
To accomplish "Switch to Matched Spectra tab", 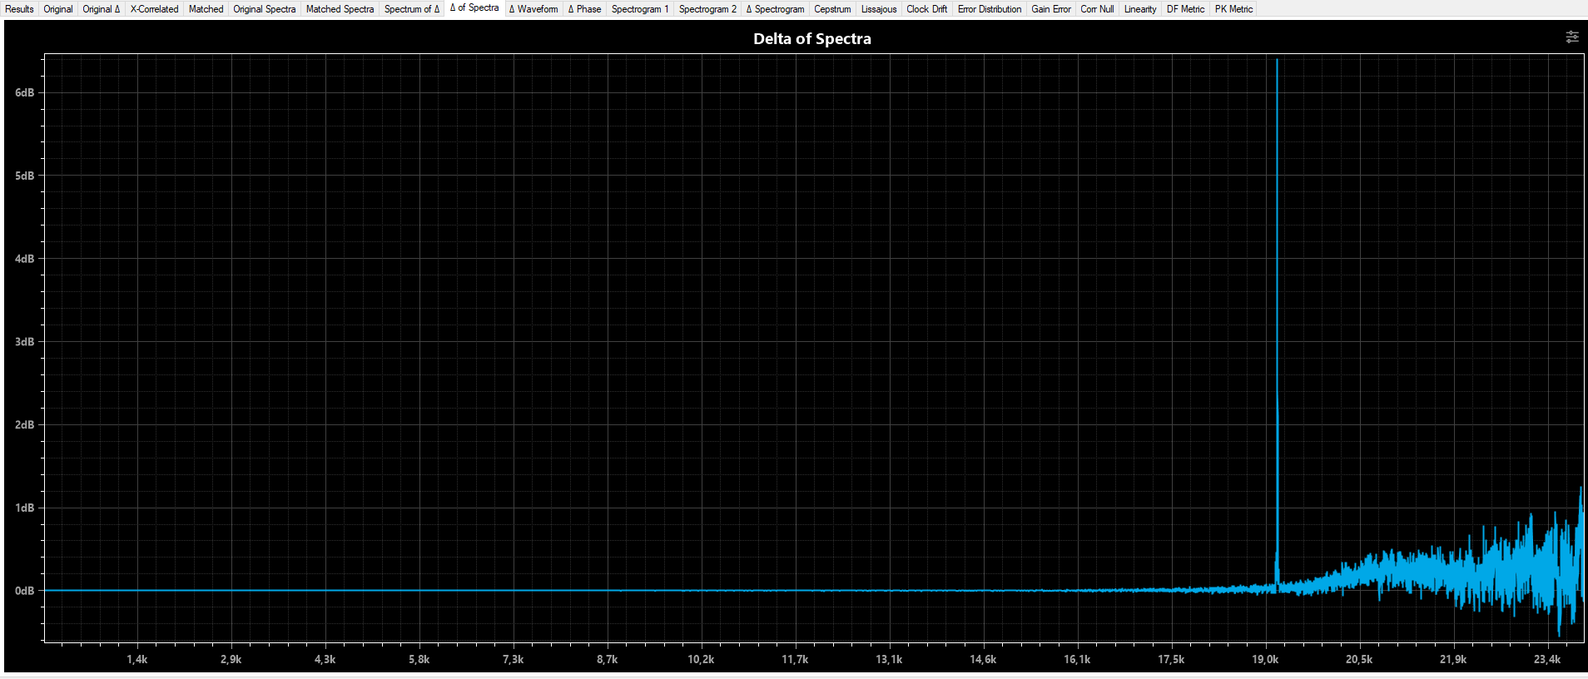I will click(340, 9).
